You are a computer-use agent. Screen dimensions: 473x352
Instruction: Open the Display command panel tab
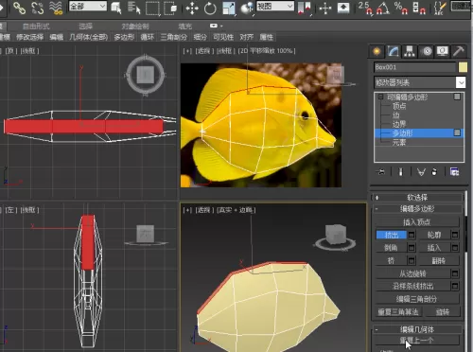point(443,51)
